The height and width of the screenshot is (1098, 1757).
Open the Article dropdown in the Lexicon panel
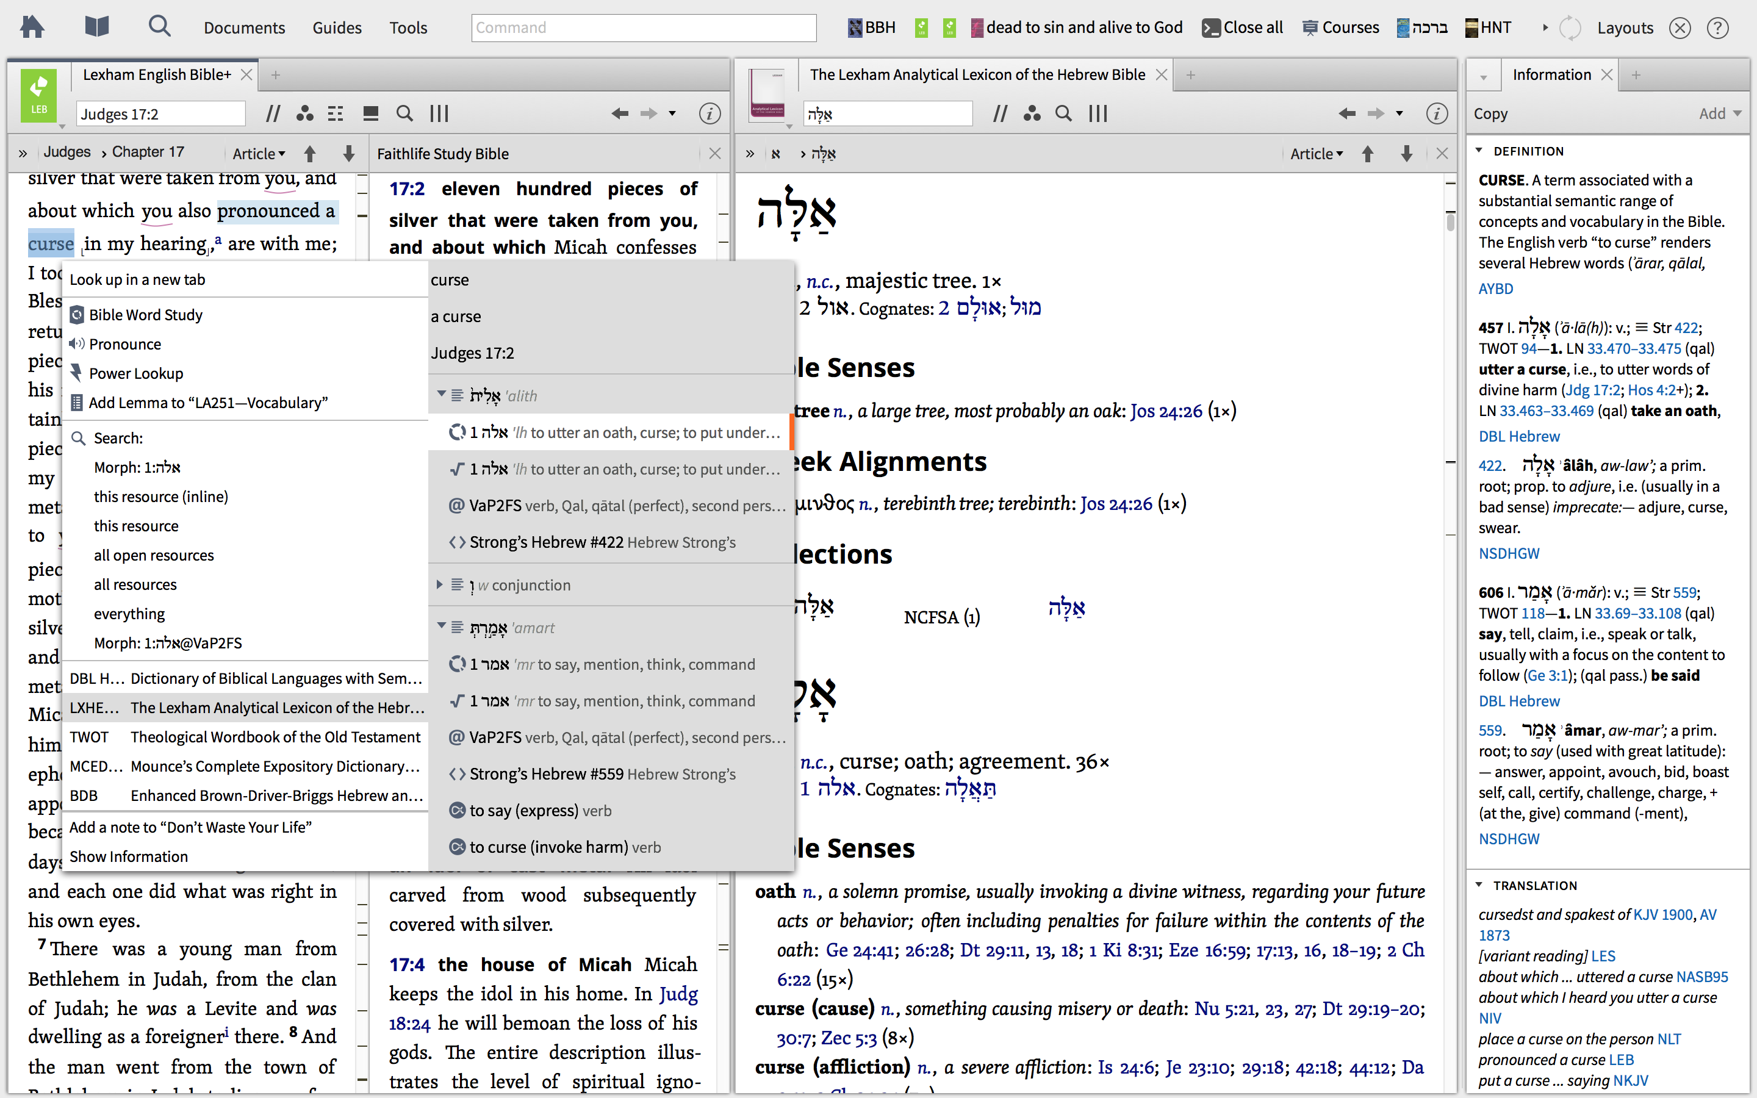1317,153
